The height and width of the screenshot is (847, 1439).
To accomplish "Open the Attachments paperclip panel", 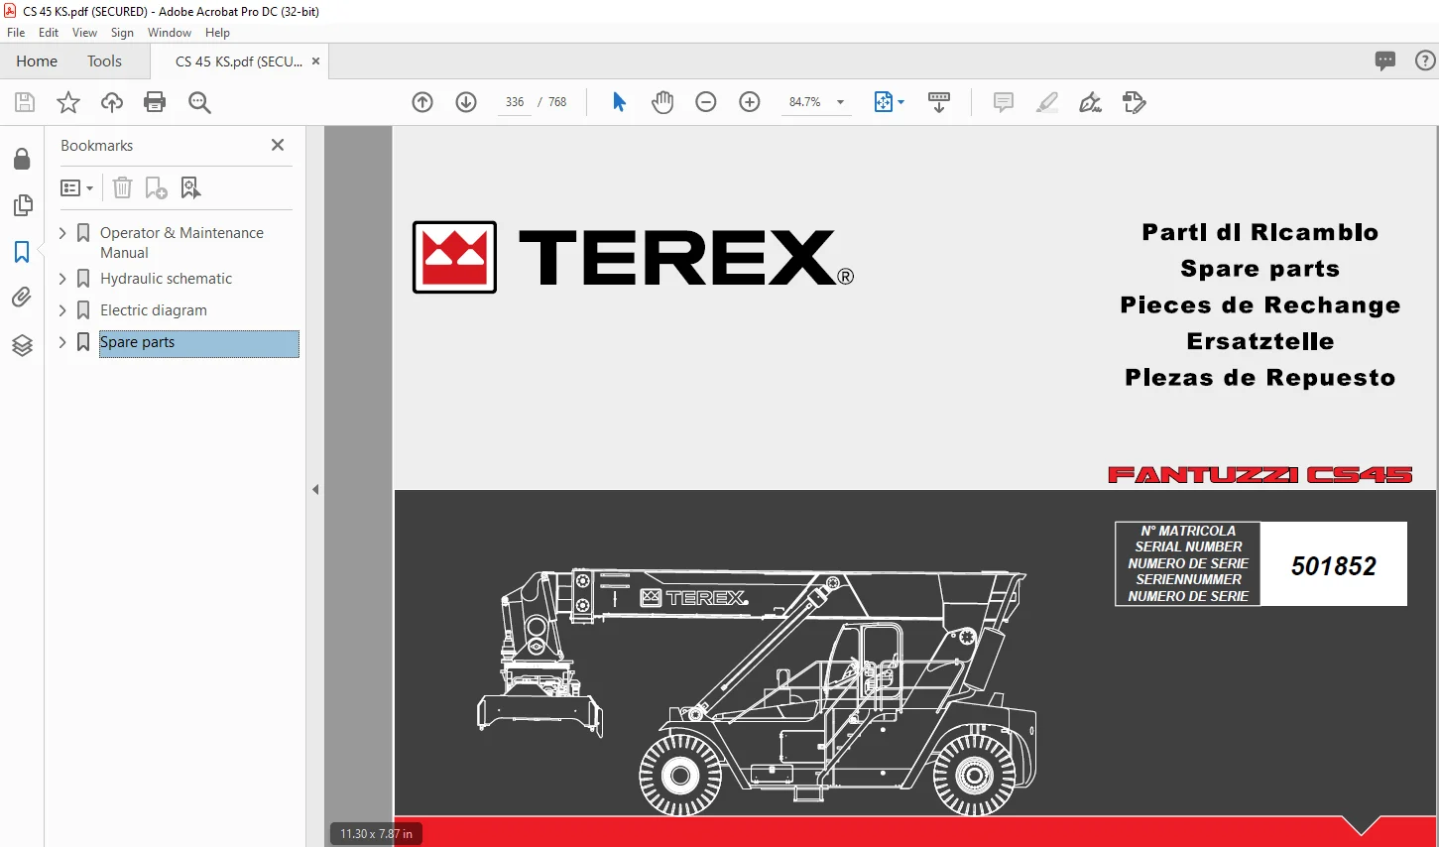I will pos(22,298).
